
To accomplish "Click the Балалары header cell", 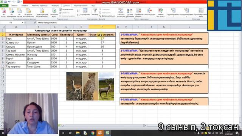I will click(x=67, y=34).
